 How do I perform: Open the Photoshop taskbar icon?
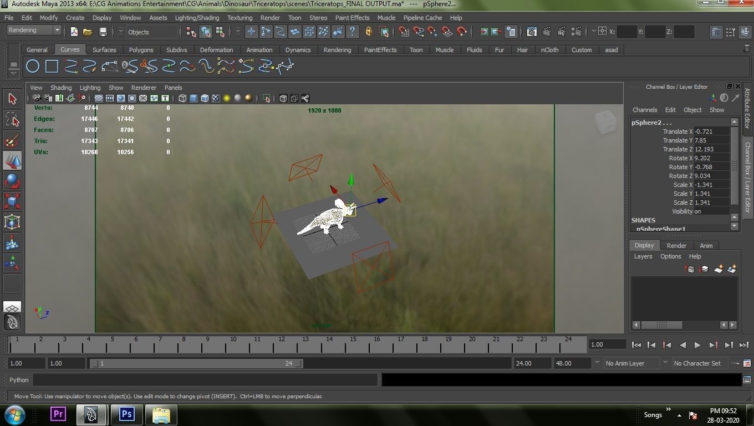127,414
